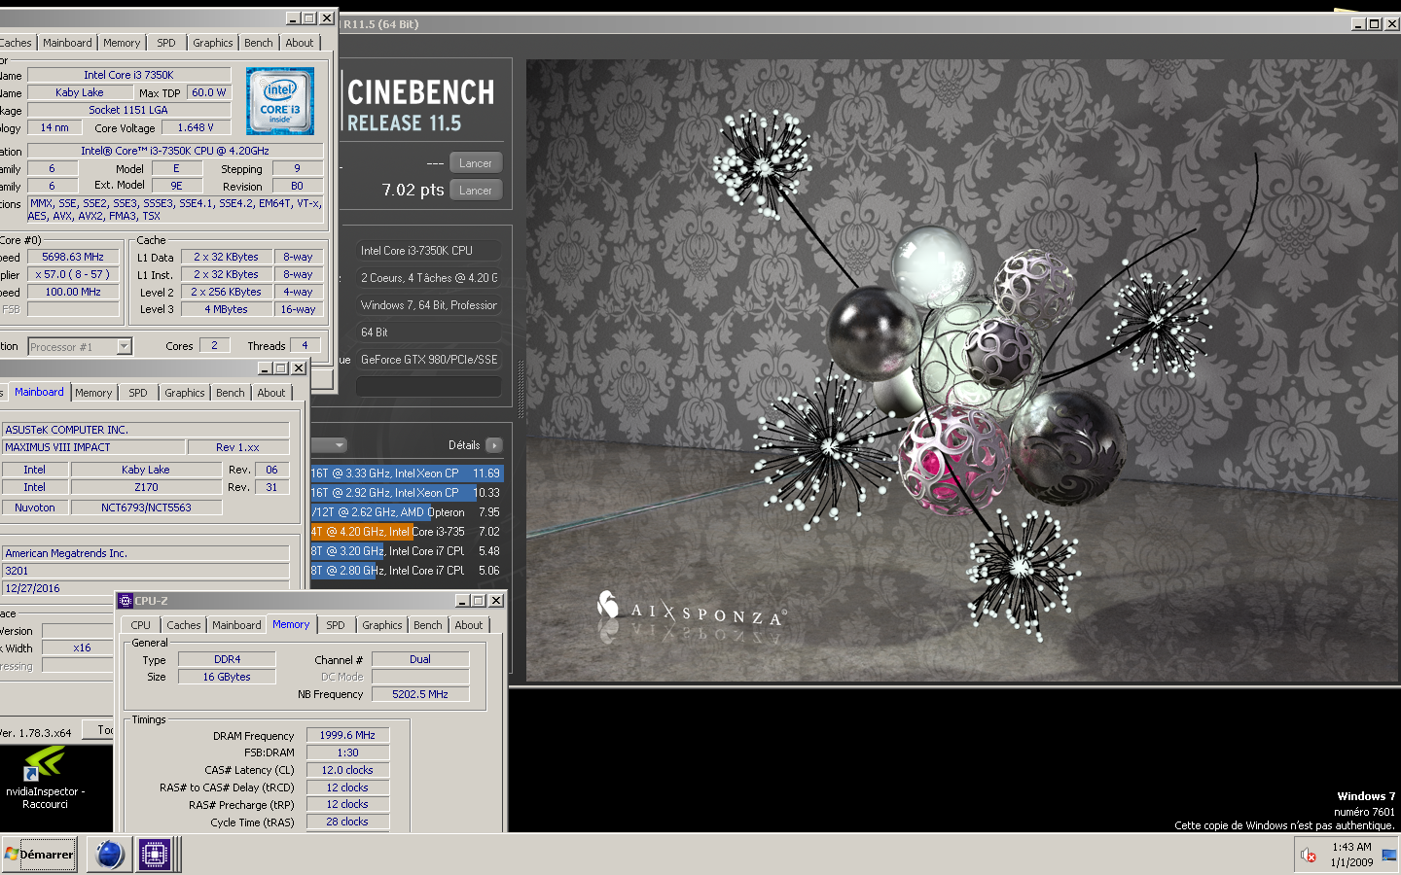Switch to Bench tab in the top CPU-Z window

pyautogui.click(x=258, y=43)
